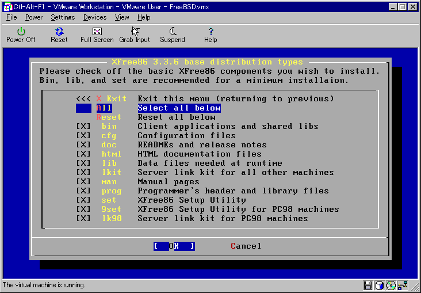Click the hard disk status icon
The image size is (421, 293).
(x=380, y=286)
